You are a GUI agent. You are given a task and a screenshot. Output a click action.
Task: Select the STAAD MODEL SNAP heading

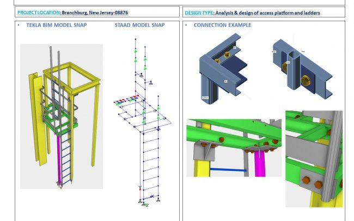[139, 25]
